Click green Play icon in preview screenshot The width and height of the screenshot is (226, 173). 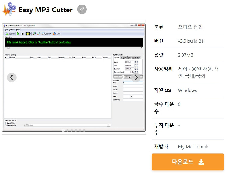coord(18,34)
